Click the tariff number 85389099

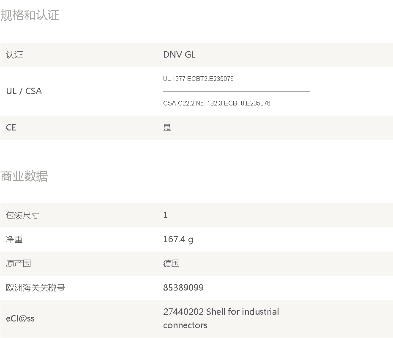coord(183,288)
